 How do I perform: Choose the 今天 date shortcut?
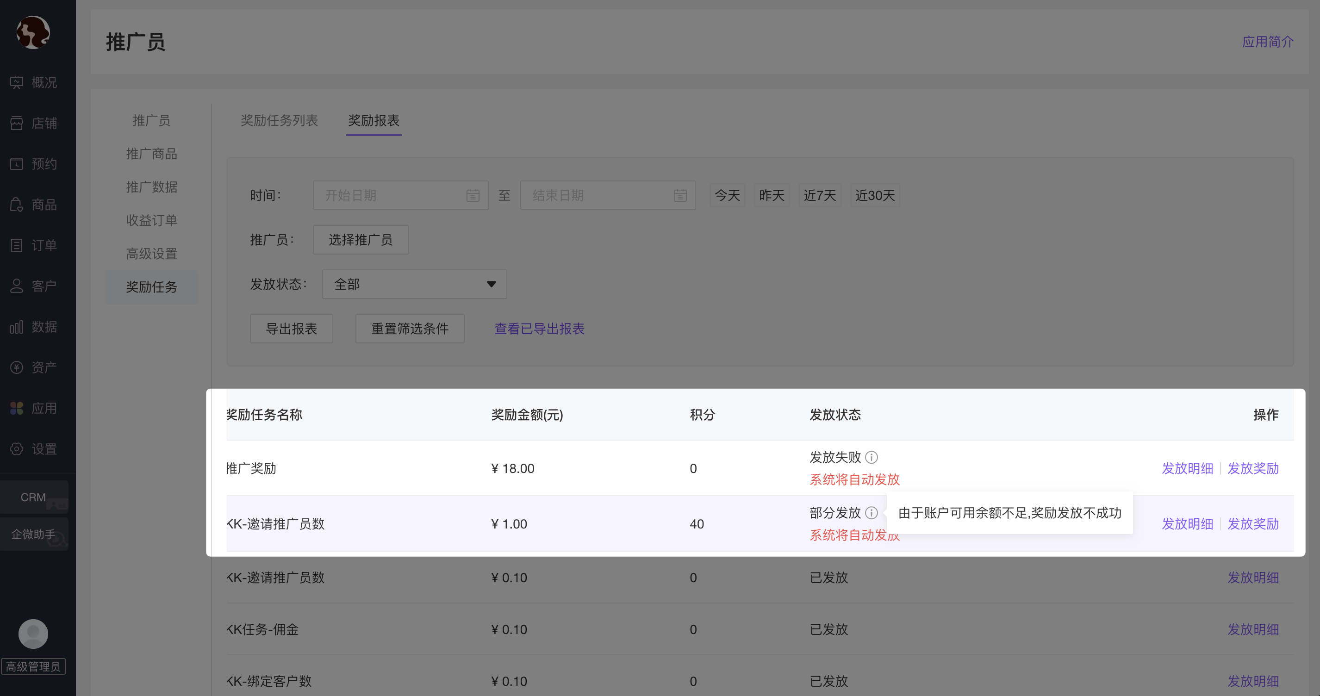pos(727,195)
